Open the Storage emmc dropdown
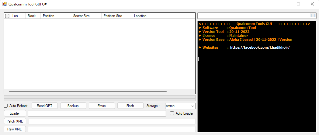This screenshot has height=135, width=319. (x=180, y=106)
